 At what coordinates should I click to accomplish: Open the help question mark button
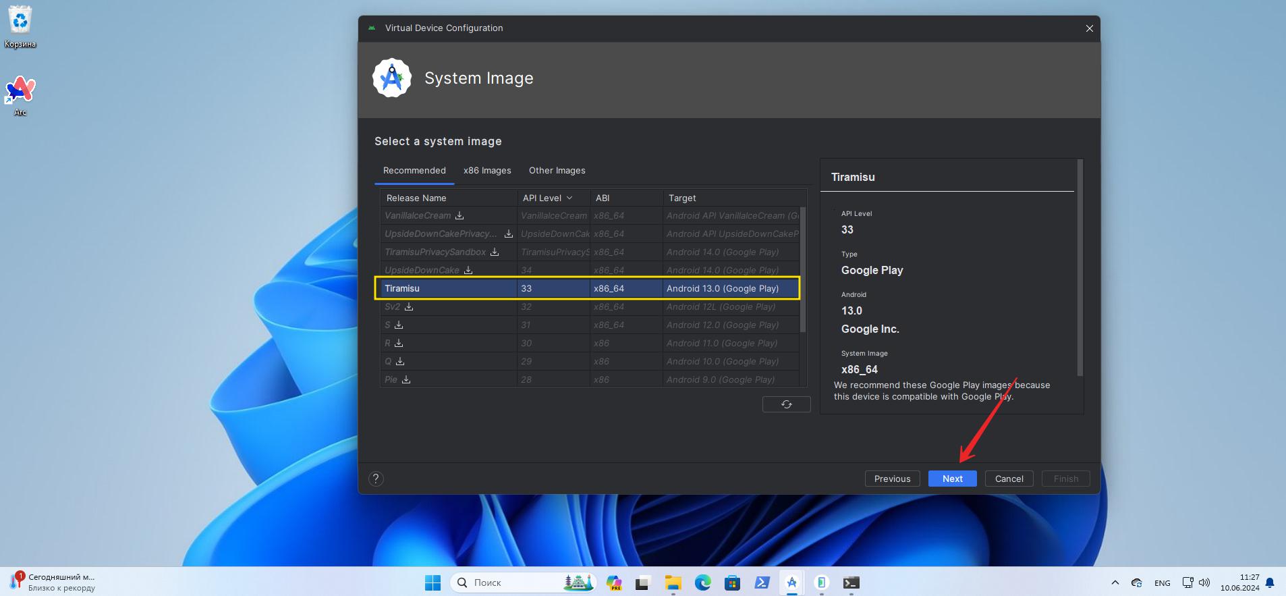[376, 479]
